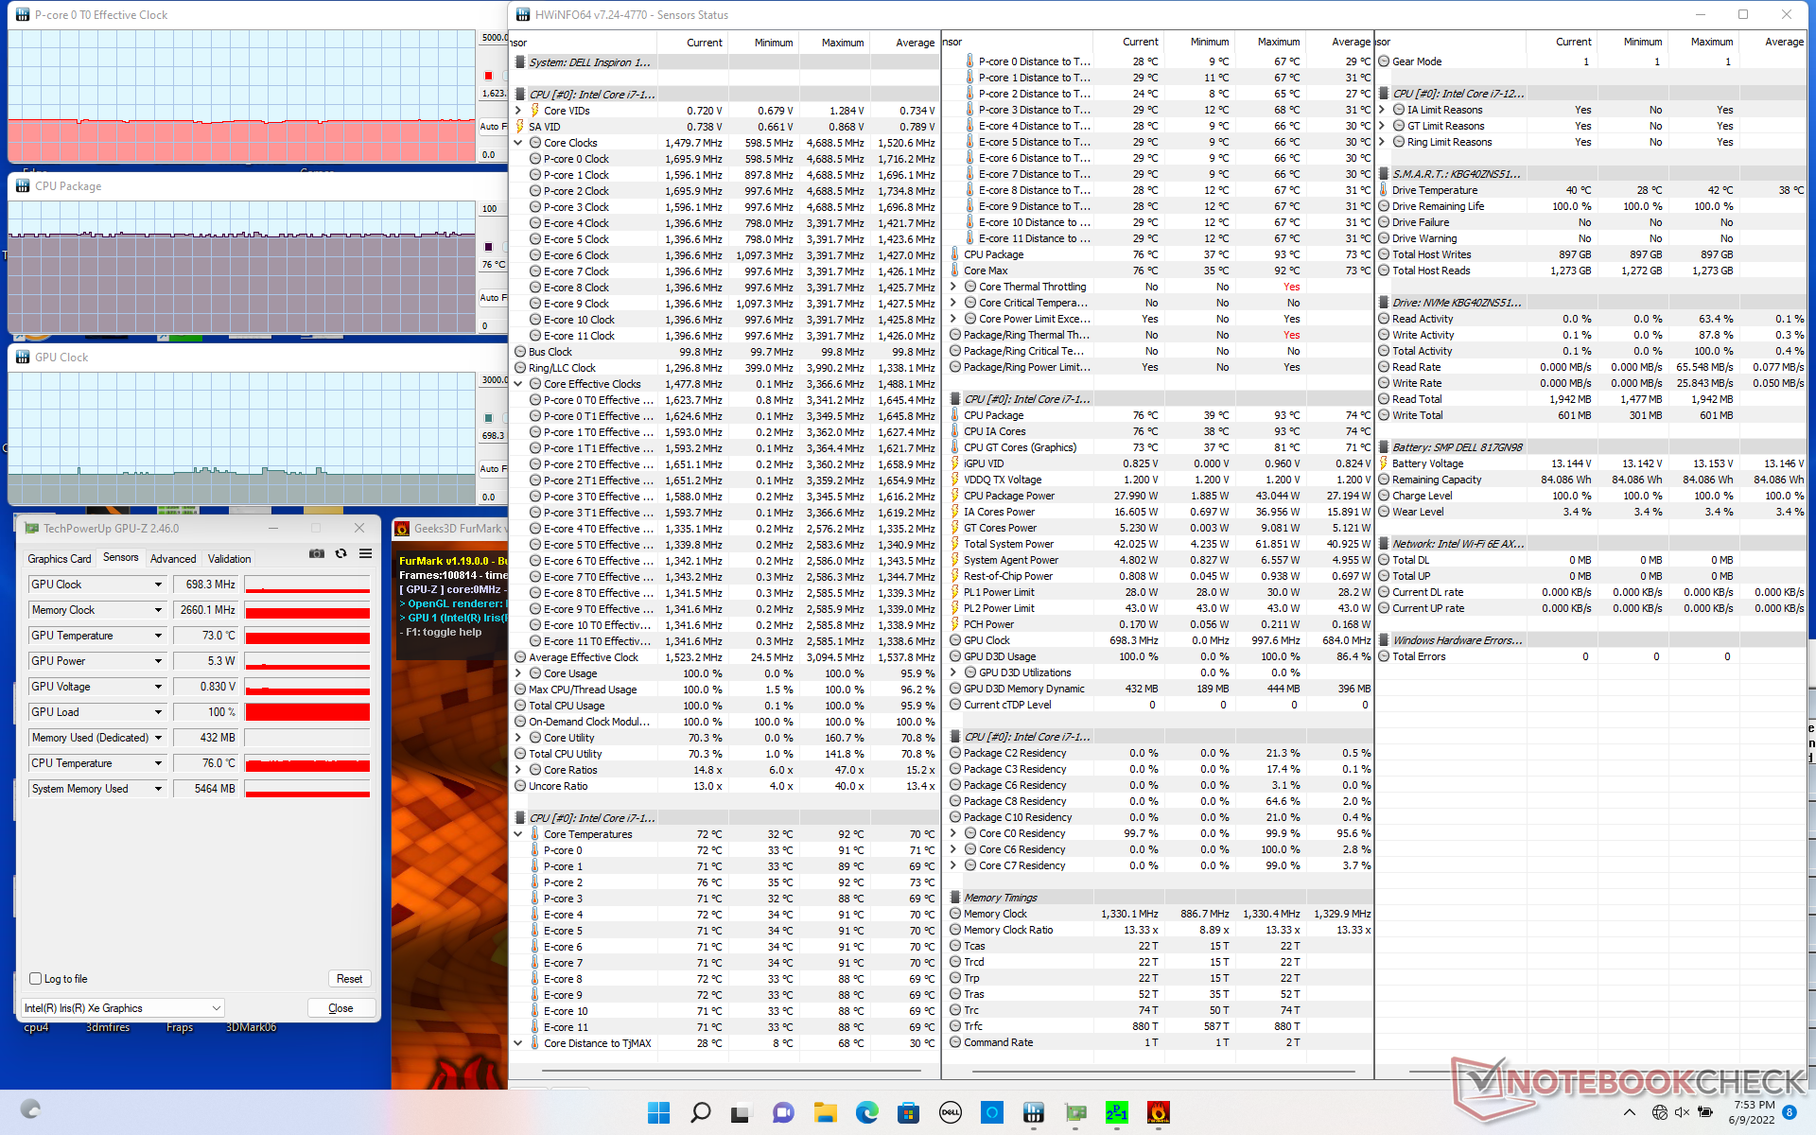
Task: Open File Explorer from the taskbar
Action: tap(825, 1112)
